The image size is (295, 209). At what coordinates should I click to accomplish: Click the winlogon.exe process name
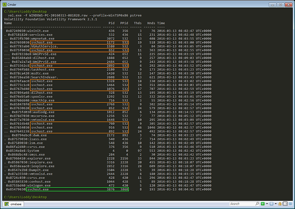39,186
